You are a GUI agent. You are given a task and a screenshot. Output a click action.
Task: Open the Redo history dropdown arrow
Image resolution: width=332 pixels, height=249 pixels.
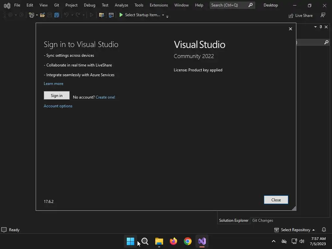[x=84, y=15]
